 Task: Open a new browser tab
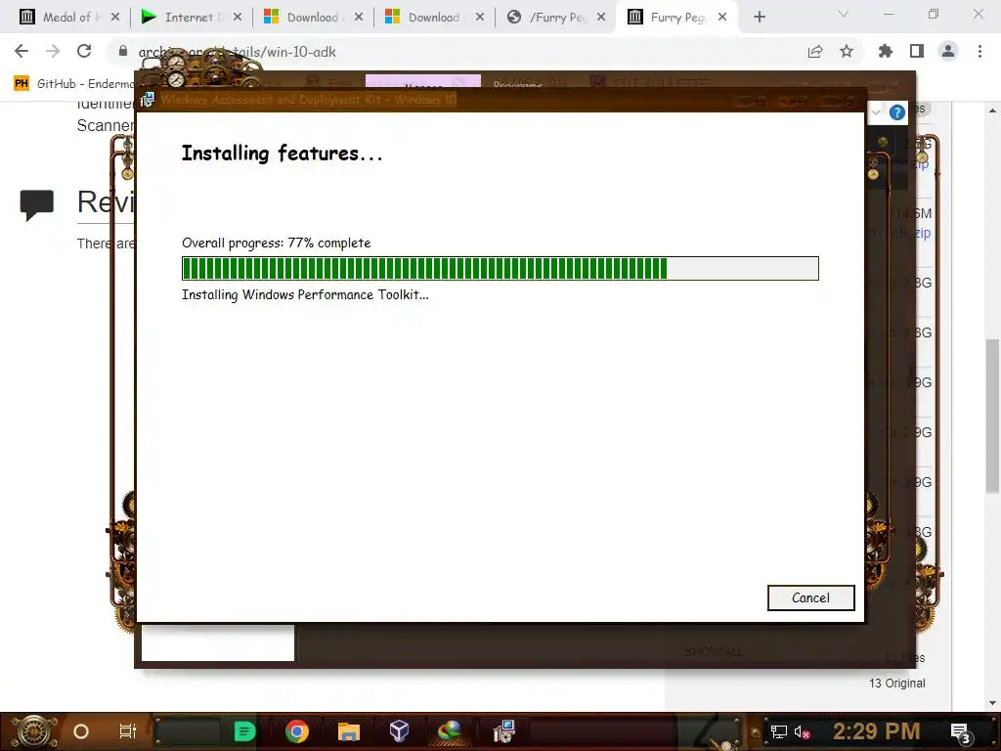tap(759, 18)
